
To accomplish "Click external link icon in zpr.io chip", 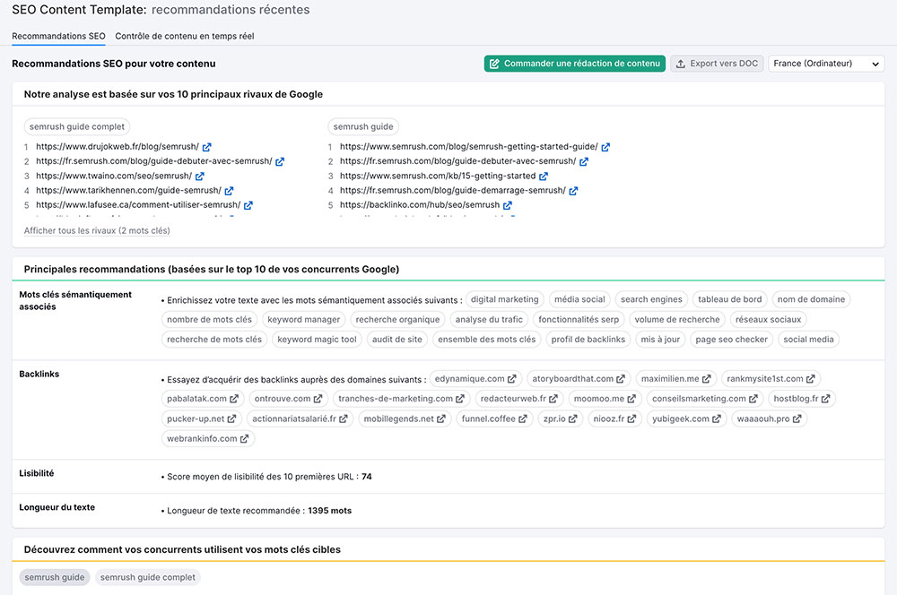I will coord(573,419).
